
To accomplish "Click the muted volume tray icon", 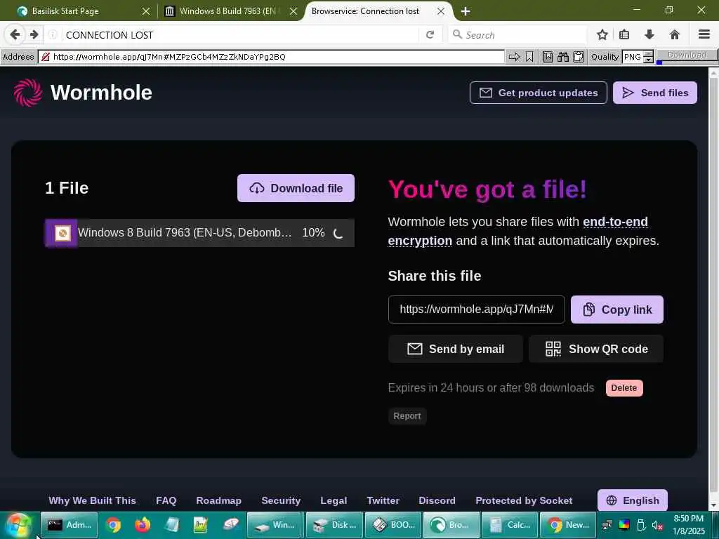I will [657, 525].
